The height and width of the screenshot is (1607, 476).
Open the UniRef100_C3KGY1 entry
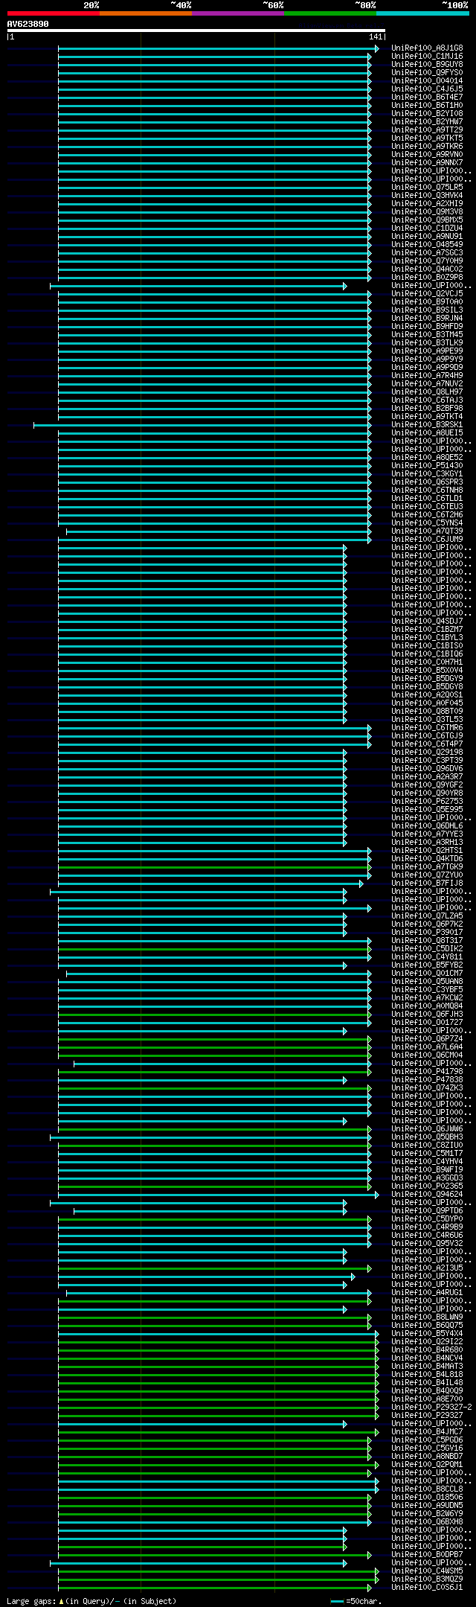pos(427,474)
